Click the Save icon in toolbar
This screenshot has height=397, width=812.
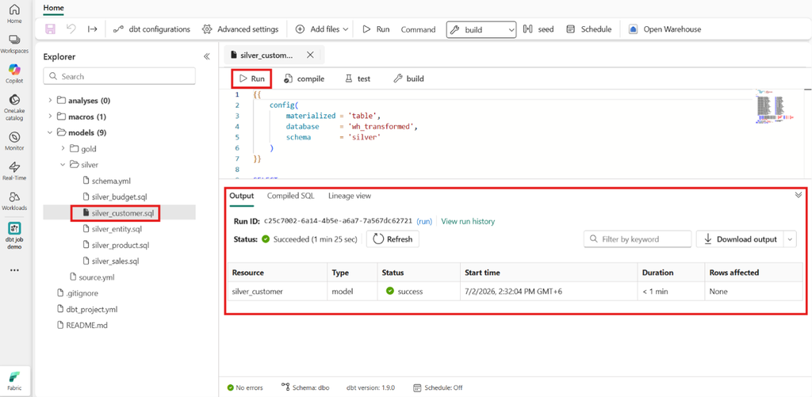coord(50,29)
